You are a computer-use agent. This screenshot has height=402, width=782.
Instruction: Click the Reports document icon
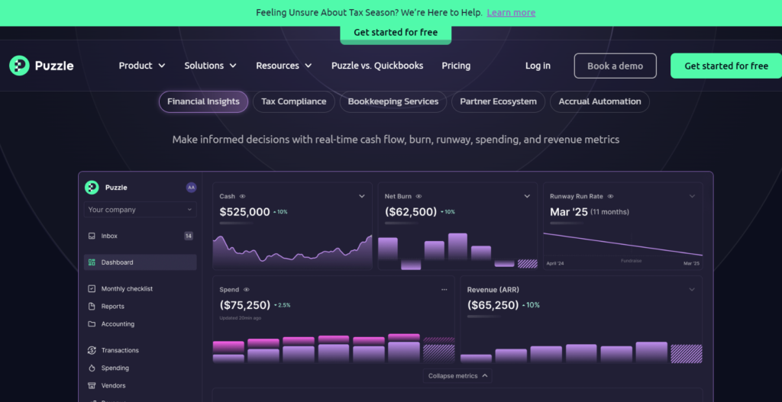point(92,307)
